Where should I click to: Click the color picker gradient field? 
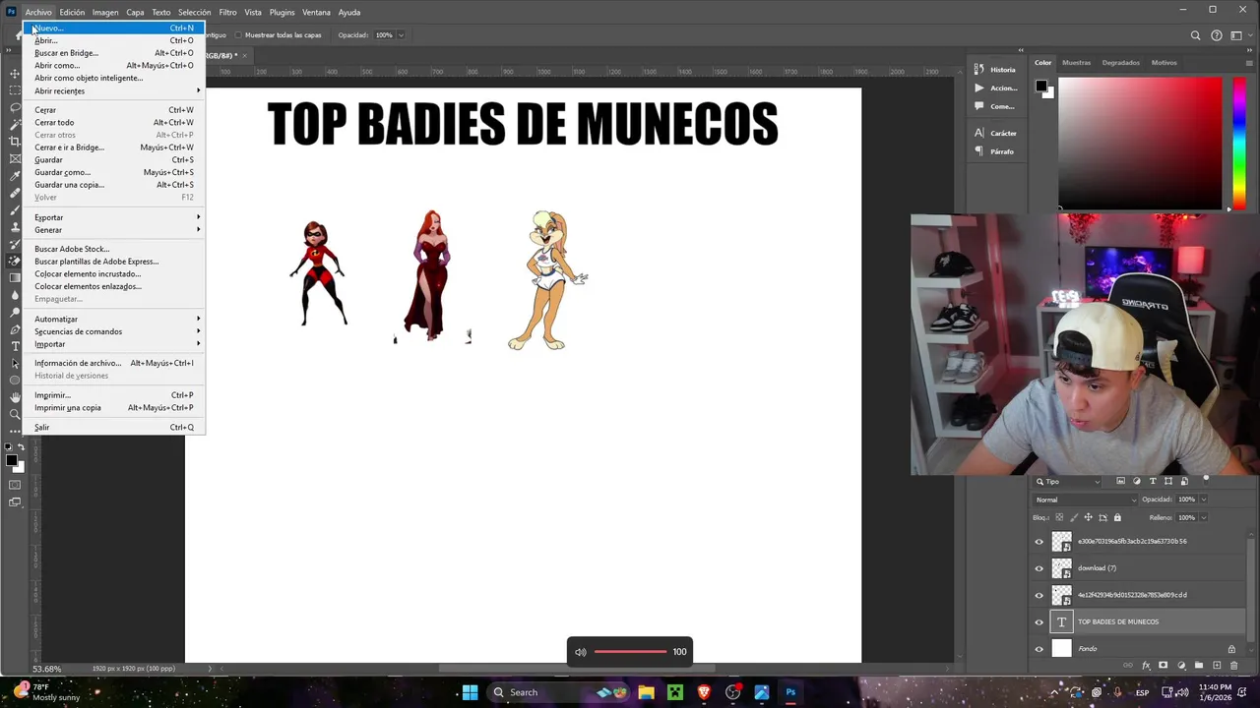1140,143
